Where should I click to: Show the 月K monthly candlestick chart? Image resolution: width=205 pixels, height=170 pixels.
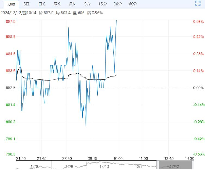(x=72, y=4)
